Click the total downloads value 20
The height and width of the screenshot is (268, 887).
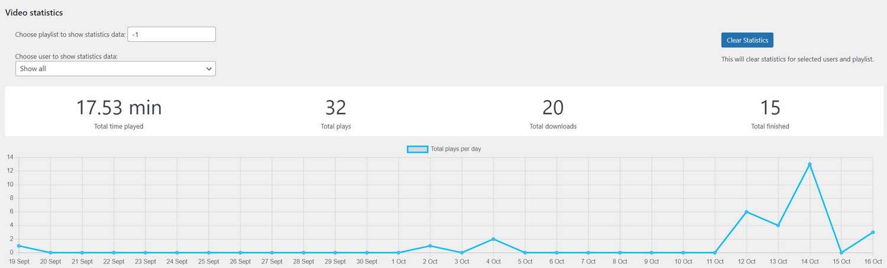(x=553, y=108)
